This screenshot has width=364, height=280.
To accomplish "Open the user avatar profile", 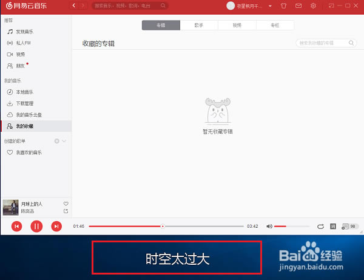I will [231, 6].
